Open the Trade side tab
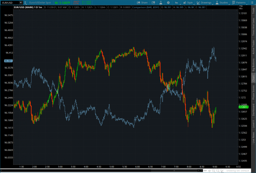This screenshot has height=173, width=256. tap(254, 11)
